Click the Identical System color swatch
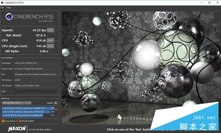Screen dimensions: 221x133 [17, 121]
